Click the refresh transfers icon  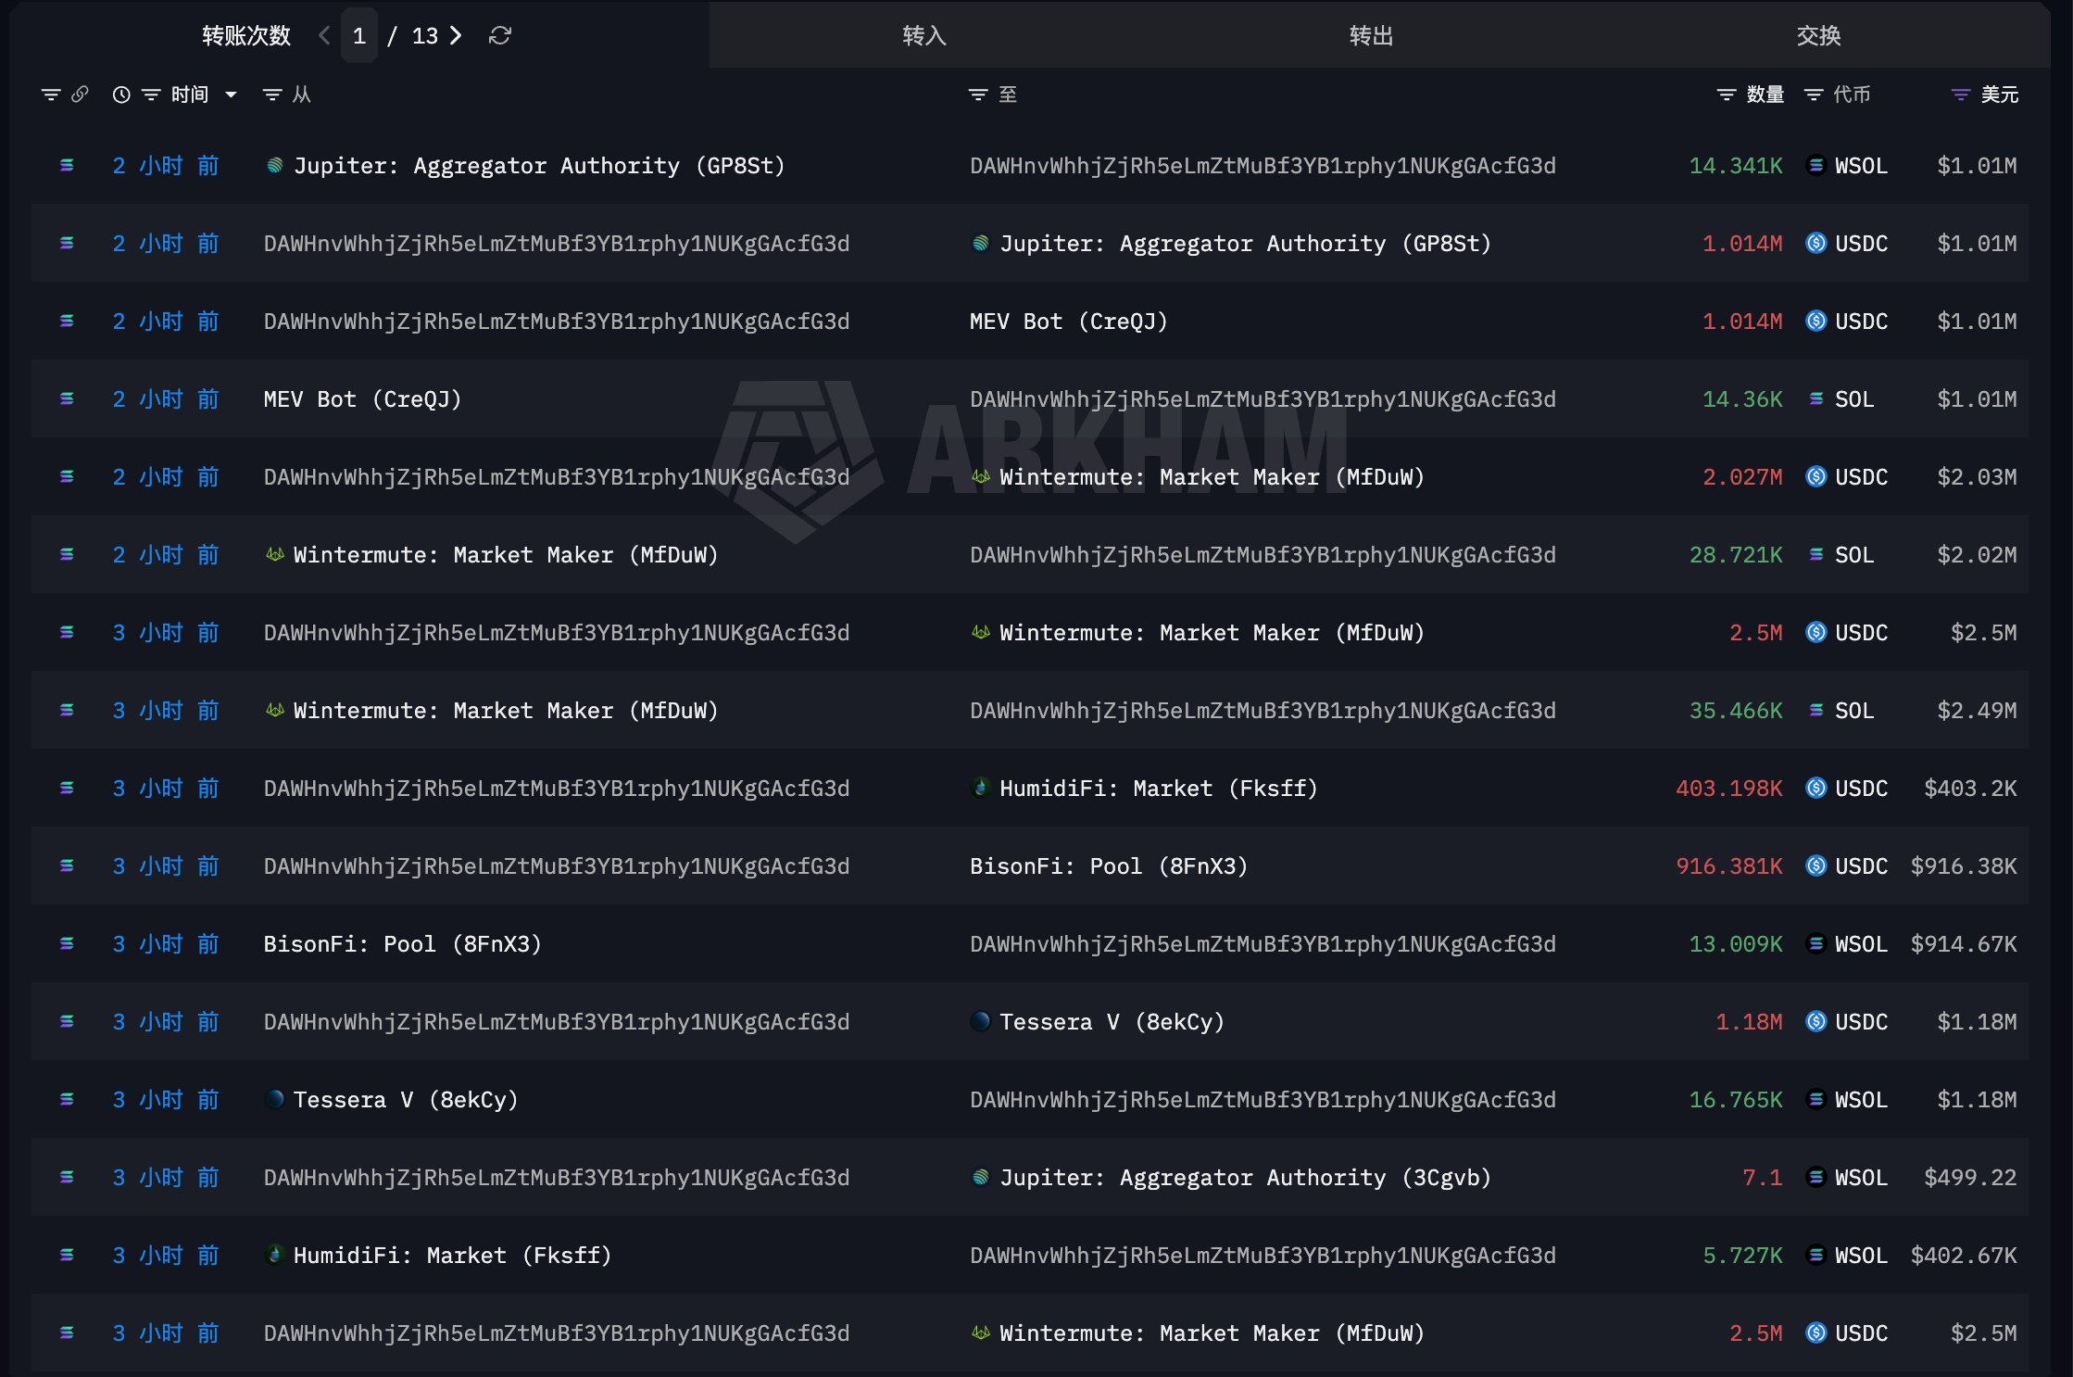point(500,36)
